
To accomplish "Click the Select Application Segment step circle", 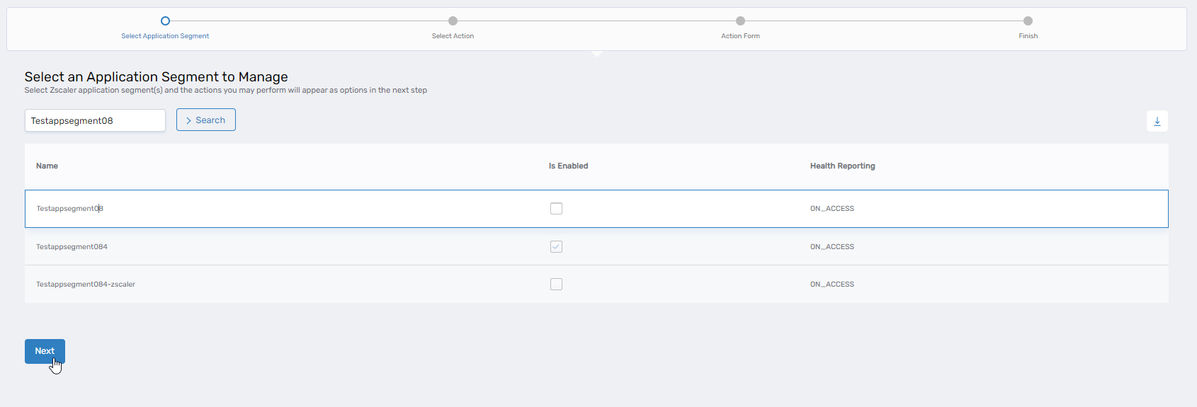I will (165, 21).
